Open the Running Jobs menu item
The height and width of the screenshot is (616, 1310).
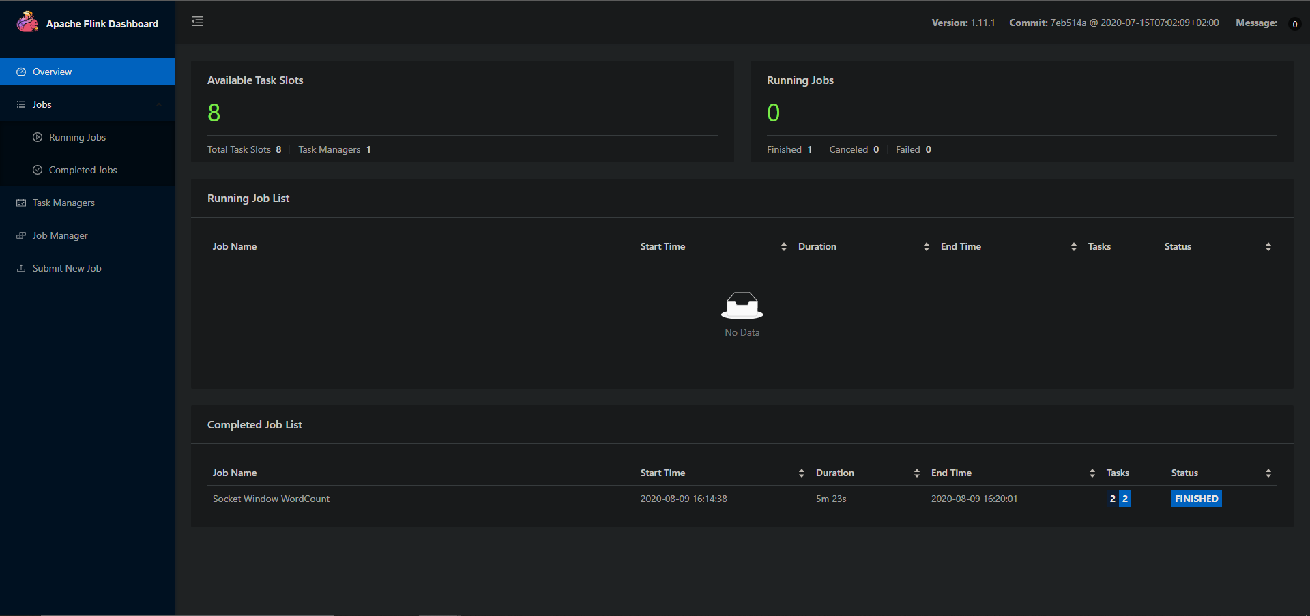point(87,137)
